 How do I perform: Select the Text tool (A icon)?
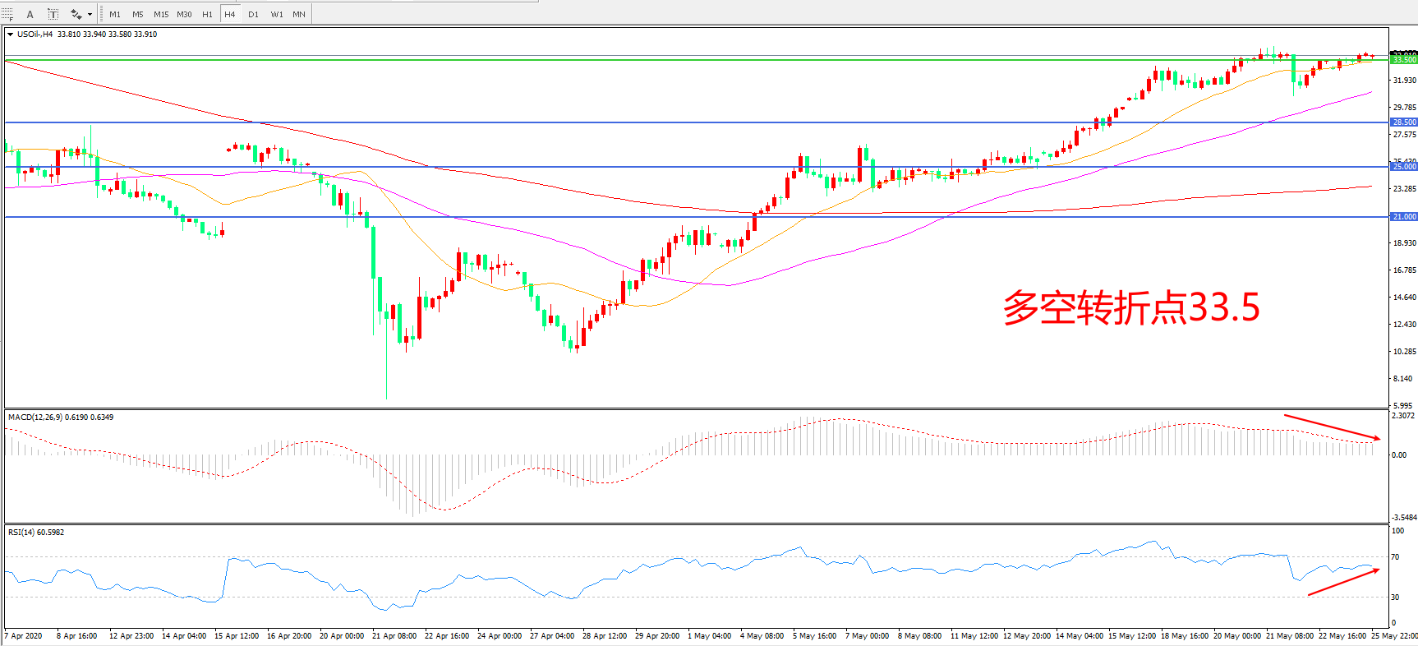pyautogui.click(x=30, y=14)
